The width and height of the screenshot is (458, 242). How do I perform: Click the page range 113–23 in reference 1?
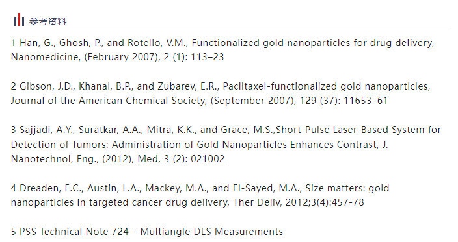208,57
